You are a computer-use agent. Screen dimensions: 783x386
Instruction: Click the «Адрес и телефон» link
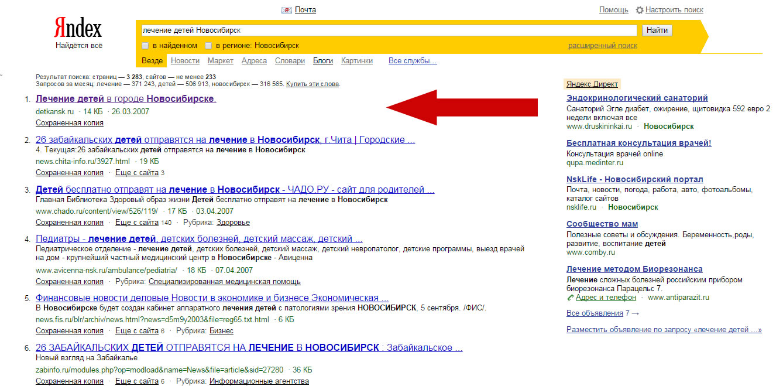tap(606, 298)
